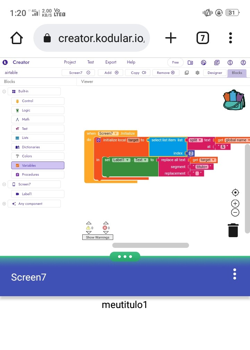This screenshot has width=250, height=350.
Task: Click the titulo= text string block
Action: click(x=202, y=167)
